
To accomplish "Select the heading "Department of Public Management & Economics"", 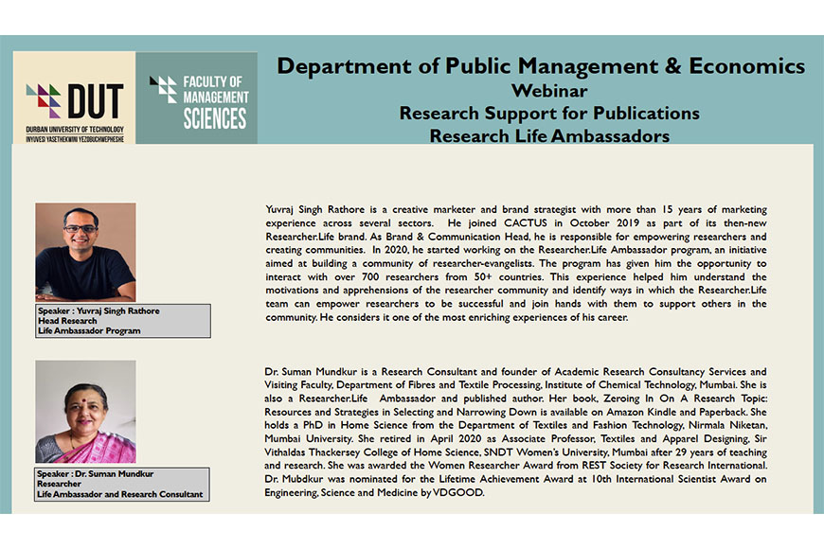I will (541, 66).
